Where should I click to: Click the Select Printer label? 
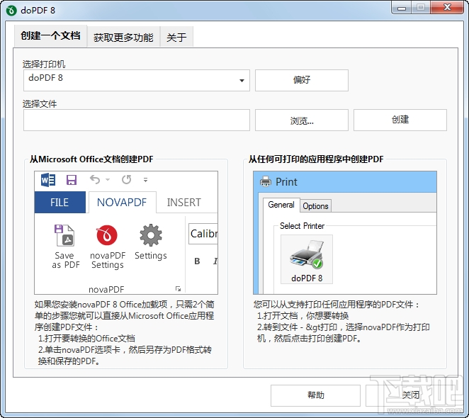(x=302, y=226)
